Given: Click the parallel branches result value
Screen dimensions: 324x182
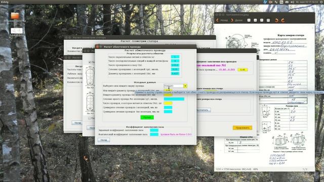Looking at the screenshot, I should click(x=175, y=57).
